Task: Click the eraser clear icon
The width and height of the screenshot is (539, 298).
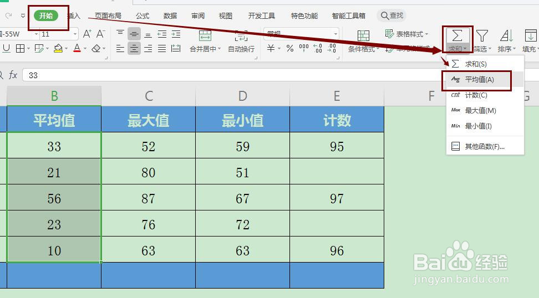Action: (x=96, y=48)
